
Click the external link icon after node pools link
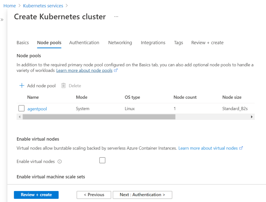click(116, 70)
